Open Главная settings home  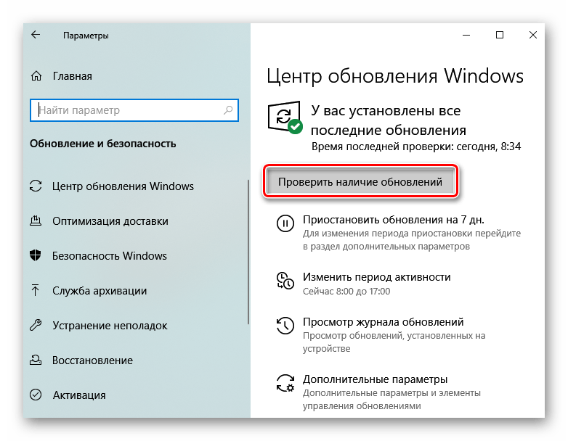tap(73, 76)
